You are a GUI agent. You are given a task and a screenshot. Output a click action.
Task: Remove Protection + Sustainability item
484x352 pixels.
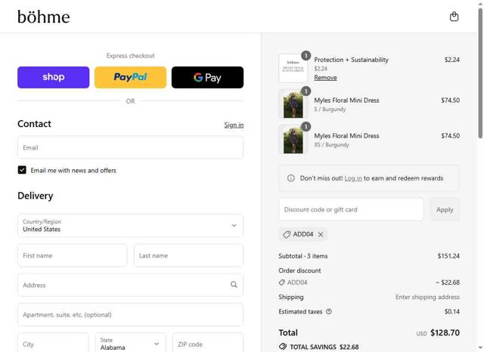tap(325, 78)
